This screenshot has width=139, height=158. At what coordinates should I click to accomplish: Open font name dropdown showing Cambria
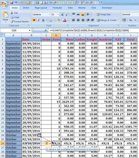(49, 15)
